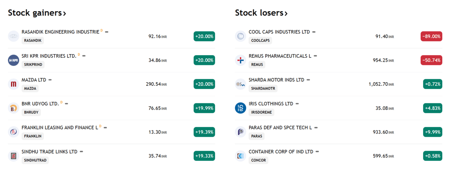Click the Sindhu Trade Links logo
Screen dimensions: 451x172
click(14, 156)
